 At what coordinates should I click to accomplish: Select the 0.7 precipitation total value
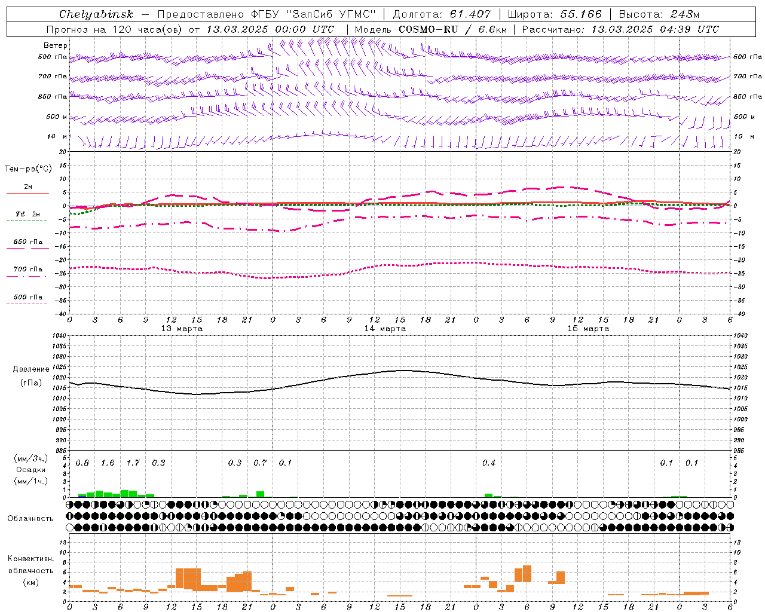(260, 463)
